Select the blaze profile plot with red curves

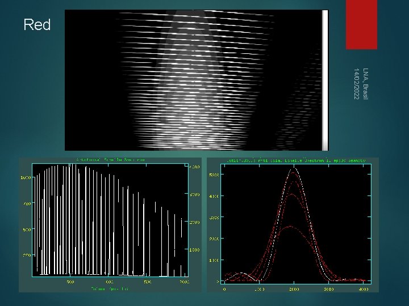293,224
